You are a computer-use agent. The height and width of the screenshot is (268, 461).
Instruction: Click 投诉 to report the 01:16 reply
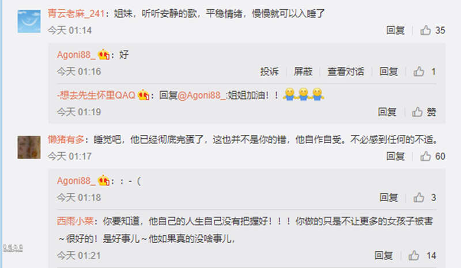[x=269, y=71]
